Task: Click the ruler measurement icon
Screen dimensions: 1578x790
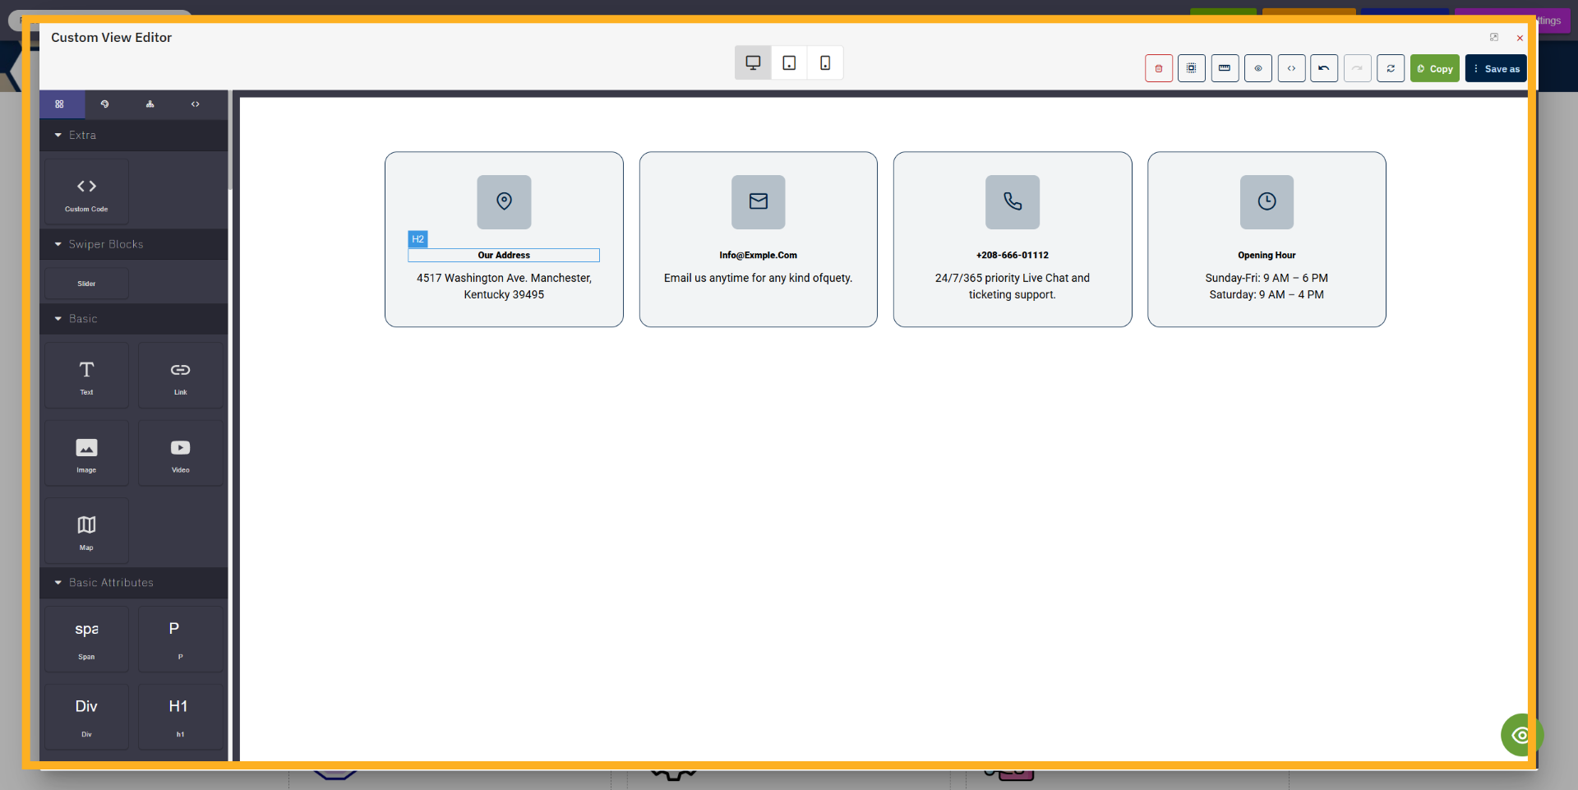Action: point(1225,68)
